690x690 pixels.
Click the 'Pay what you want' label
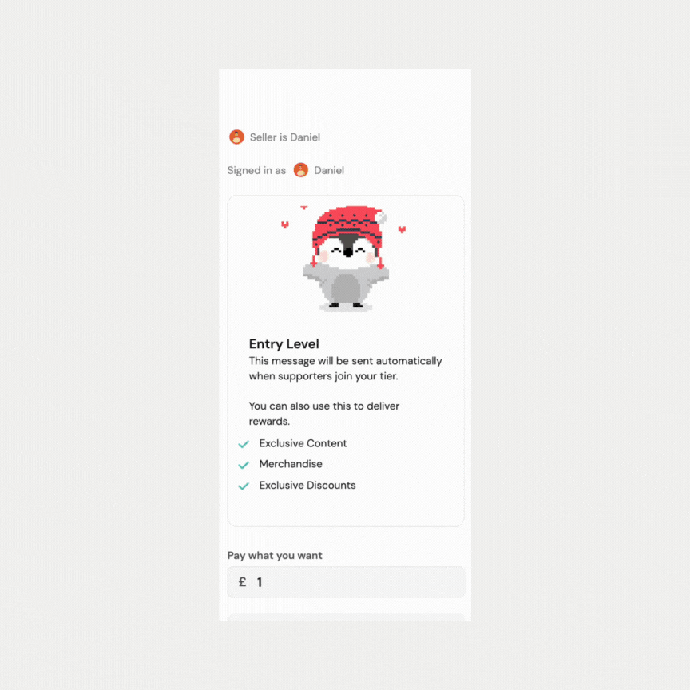275,555
